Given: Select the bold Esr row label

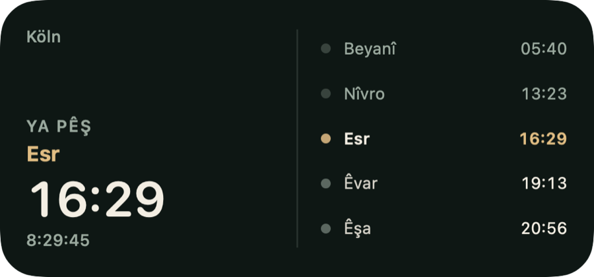Looking at the screenshot, I should coord(357,139).
